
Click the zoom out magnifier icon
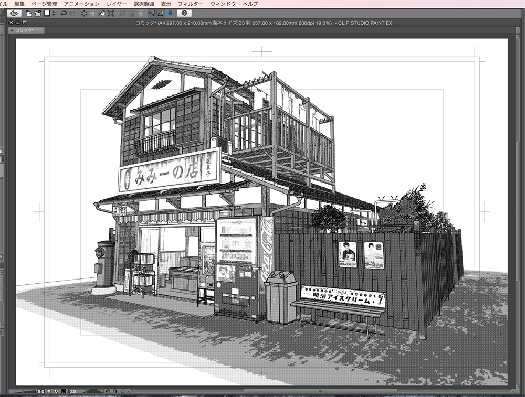tap(49, 391)
